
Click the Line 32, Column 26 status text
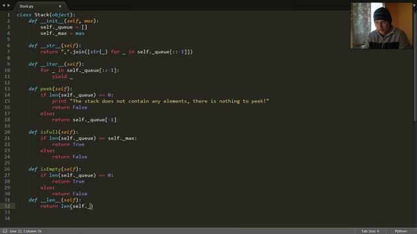(x=25, y=231)
